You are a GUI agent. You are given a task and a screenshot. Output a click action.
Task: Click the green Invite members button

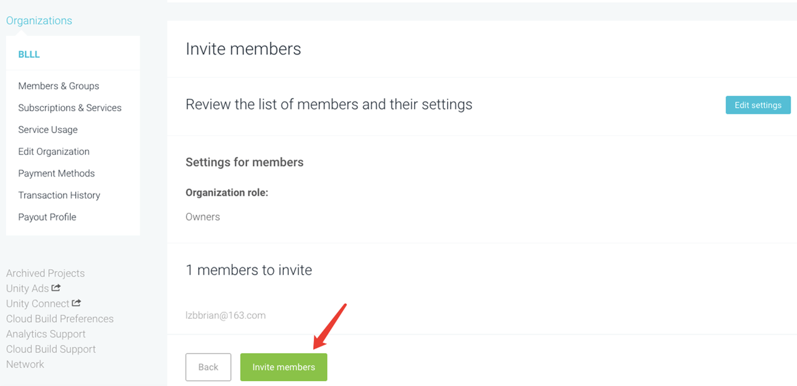click(x=283, y=367)
